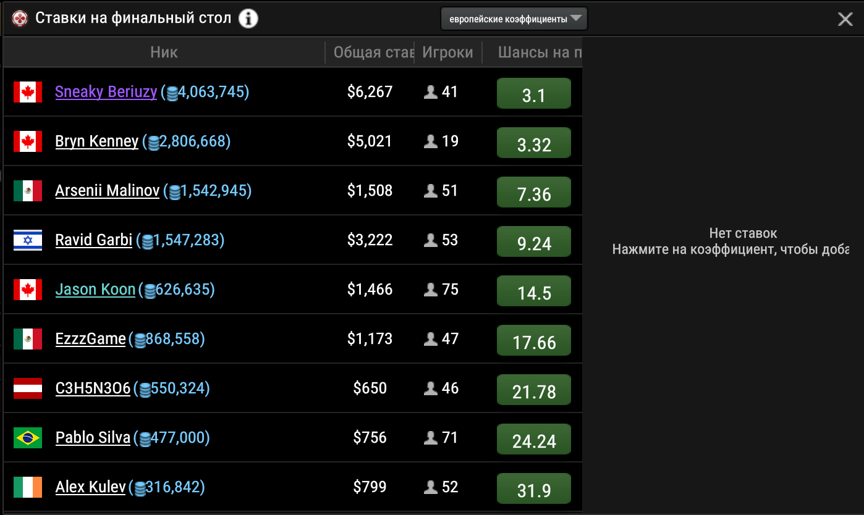Click the Canada flag beside Sneaky Beriuzy
Screen dimensions: 864x515
pyautogui.click(x=28, y=92)
